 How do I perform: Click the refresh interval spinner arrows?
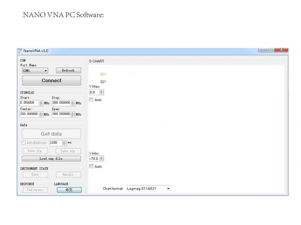pos(64,143)
